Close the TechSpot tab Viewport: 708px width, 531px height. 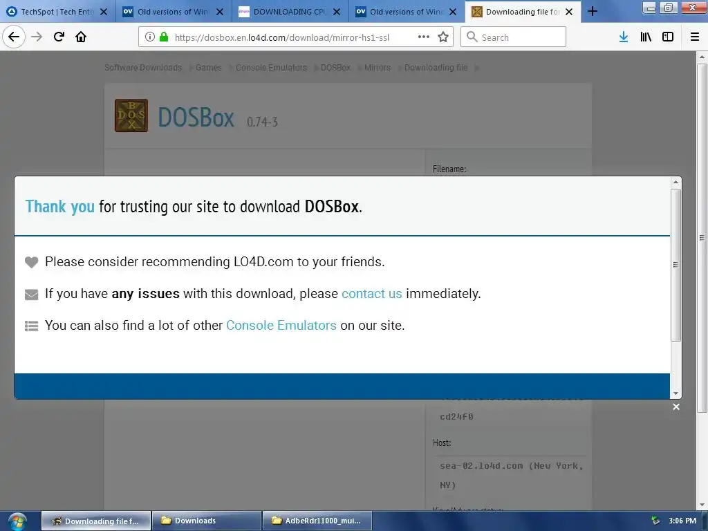pos(104,12)
